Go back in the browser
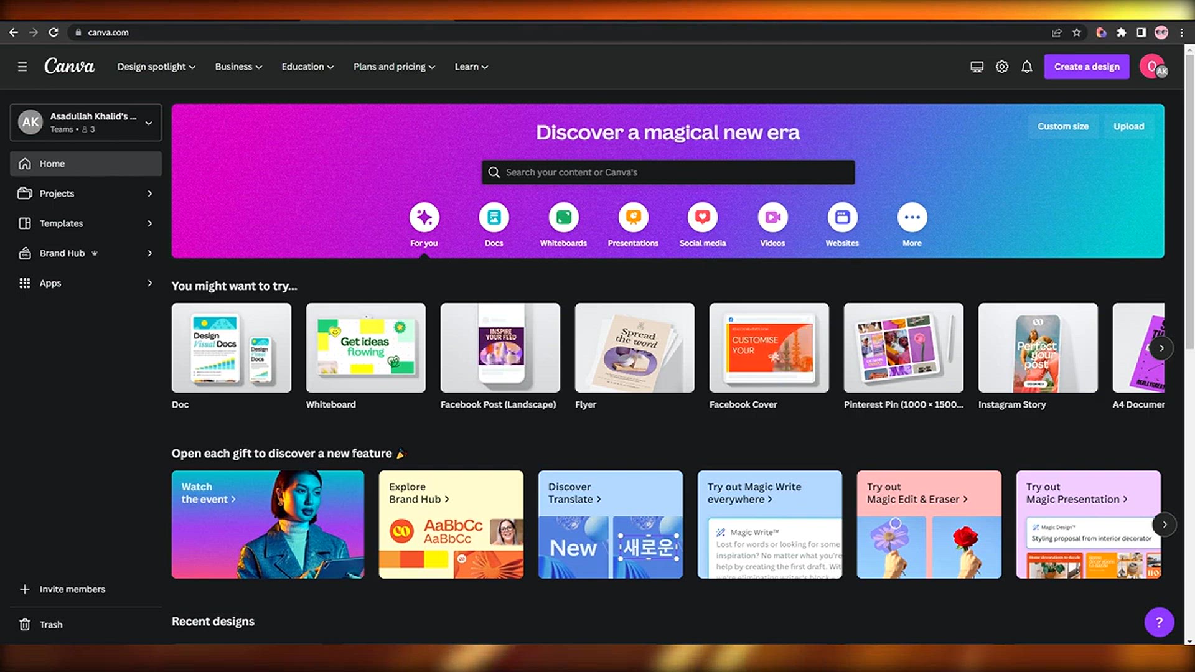The image size is (1195, 672). click(14, 32)
